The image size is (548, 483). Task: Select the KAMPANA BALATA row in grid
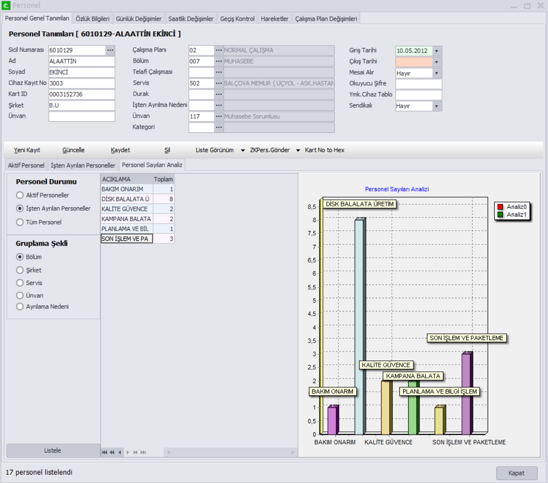(138, 219)
